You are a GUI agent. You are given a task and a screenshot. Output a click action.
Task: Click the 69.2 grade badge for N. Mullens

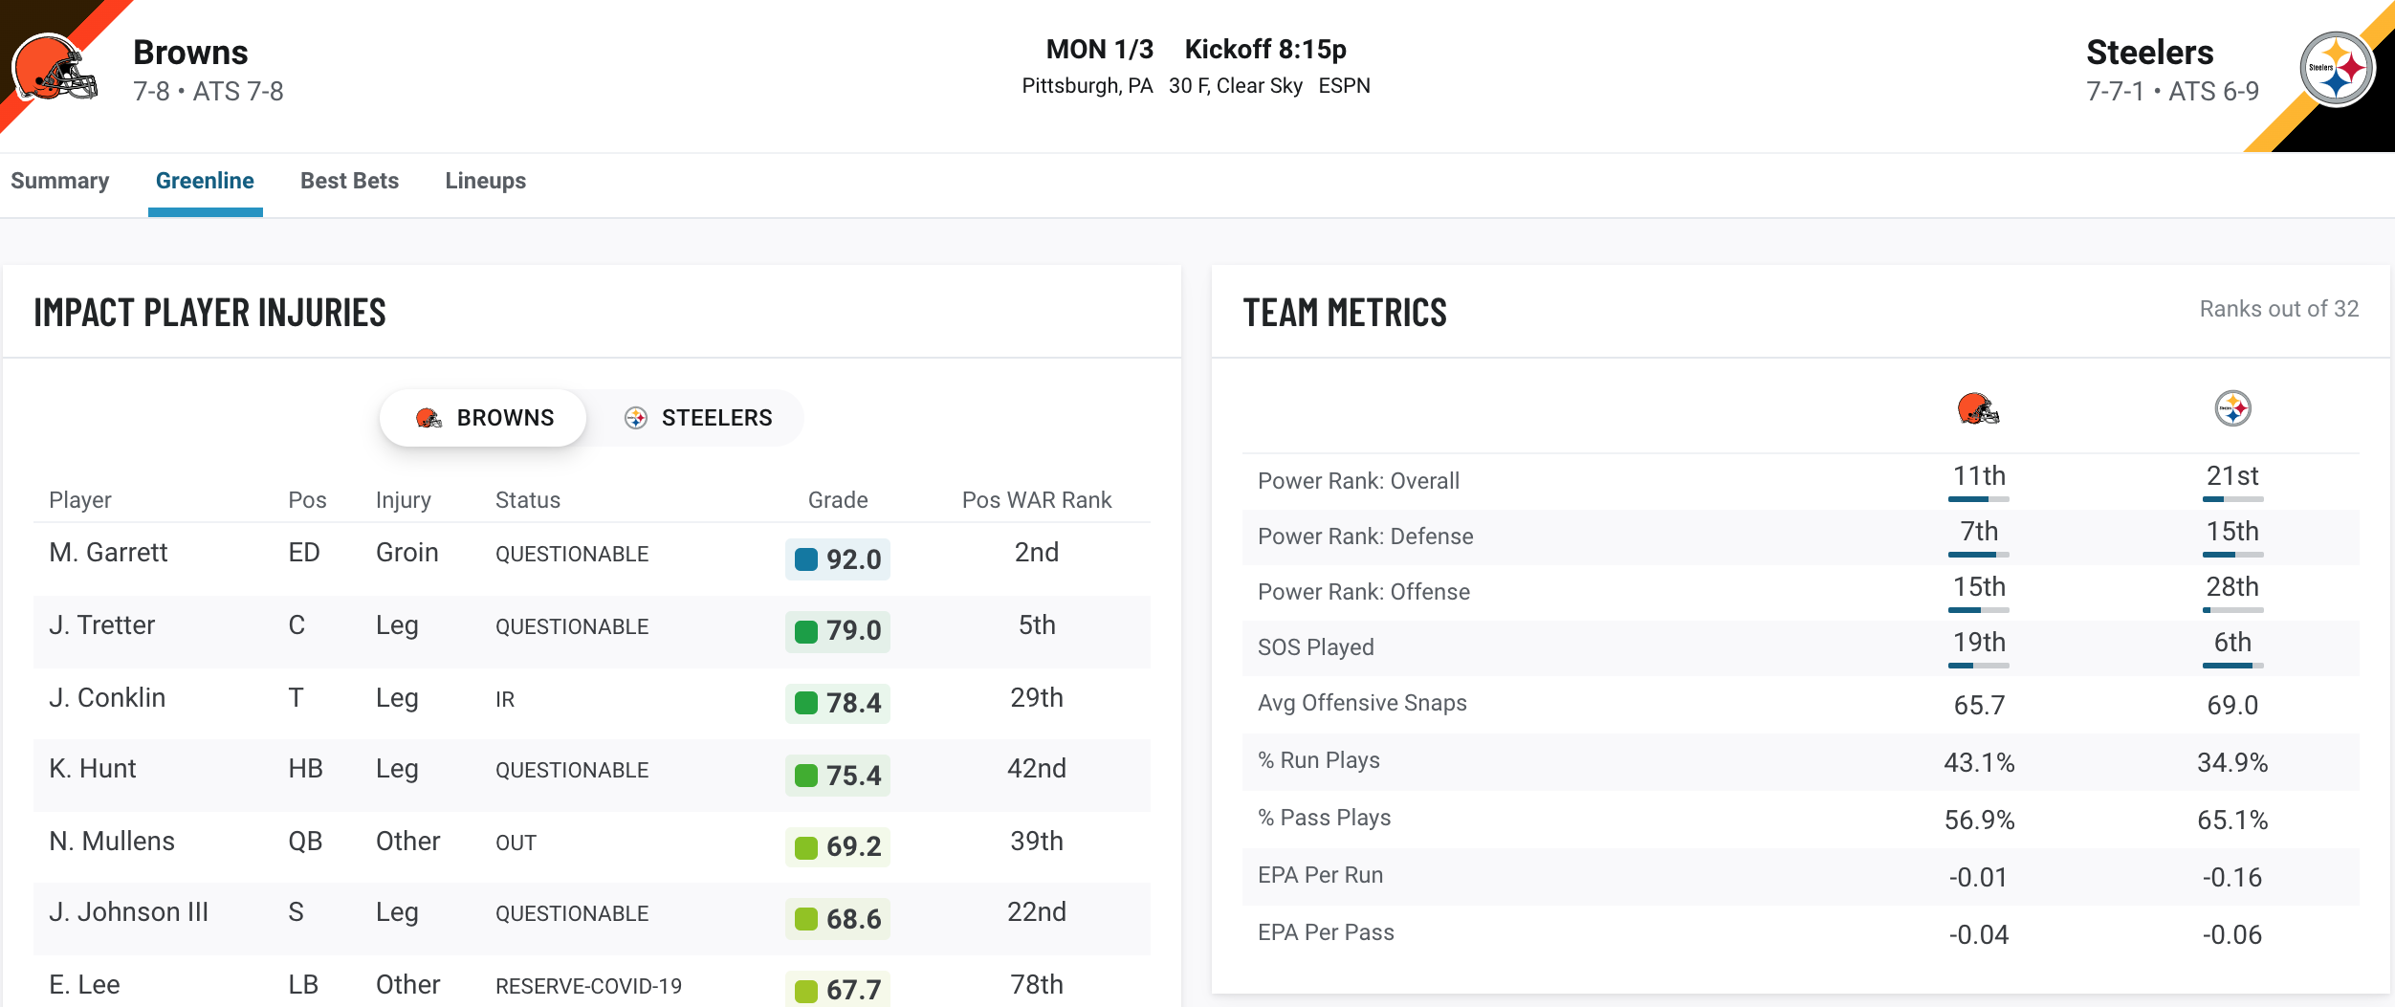(x=838, y=846)
